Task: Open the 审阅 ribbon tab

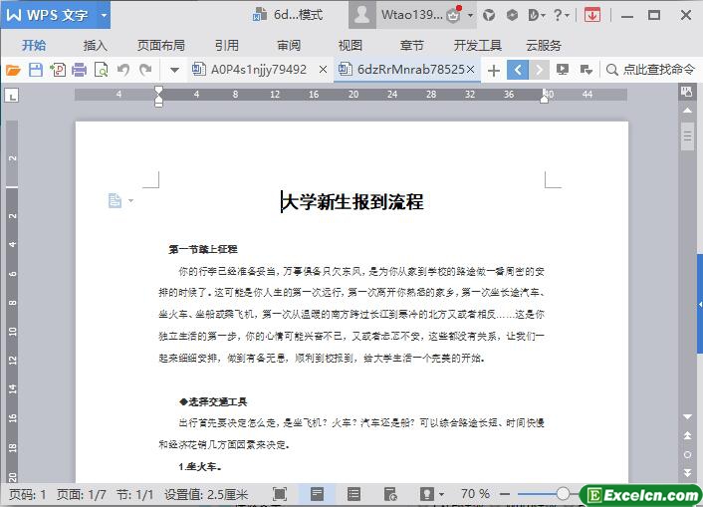Action: [289, 45]
